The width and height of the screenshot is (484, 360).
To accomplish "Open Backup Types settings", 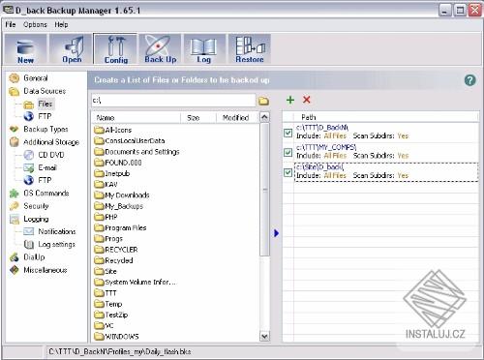I will 45,130.
